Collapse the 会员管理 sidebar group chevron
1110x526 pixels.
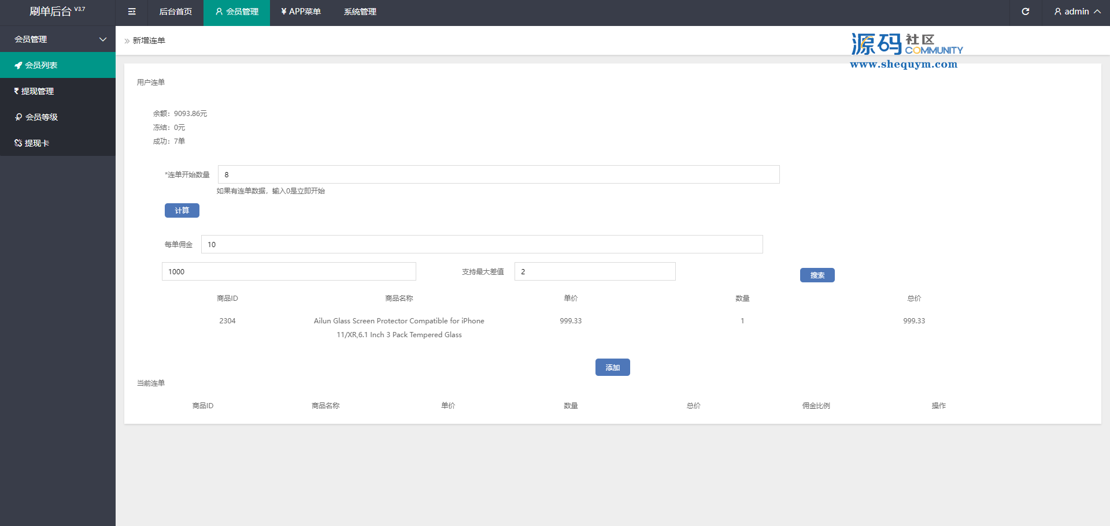click(103, 39)
